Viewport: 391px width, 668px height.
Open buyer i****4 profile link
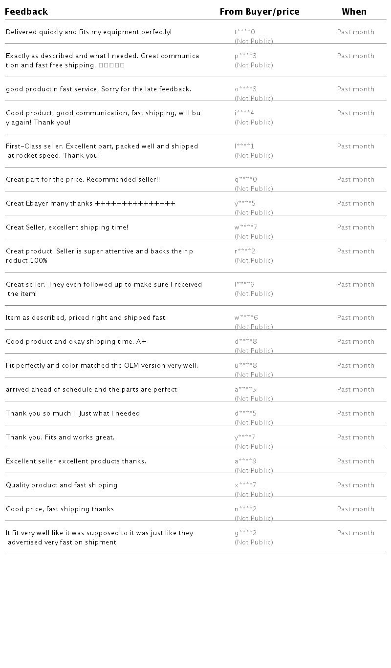[244, 113]
